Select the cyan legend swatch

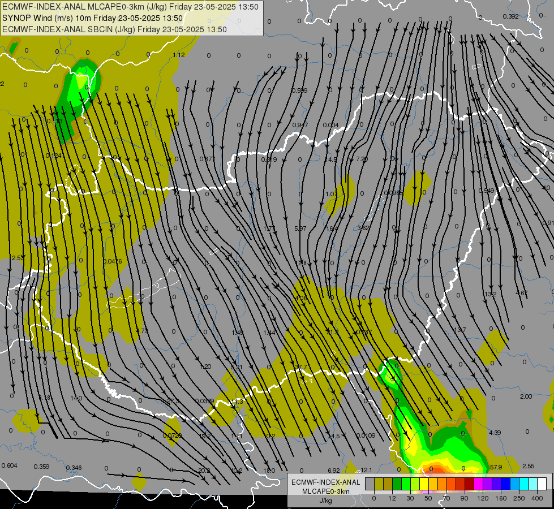(524, 484)
